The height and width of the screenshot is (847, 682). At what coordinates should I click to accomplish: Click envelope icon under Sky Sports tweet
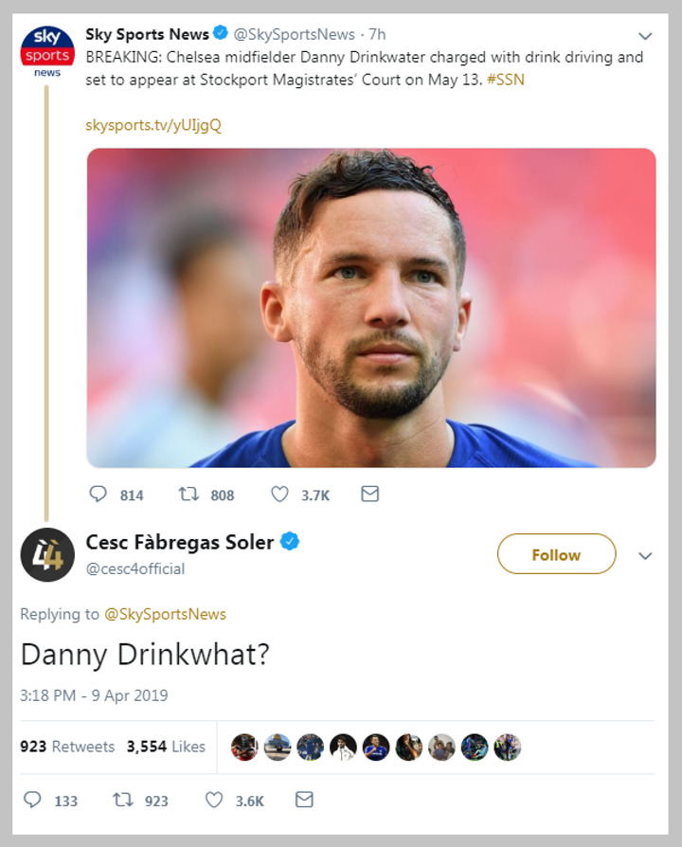[370, 495]
